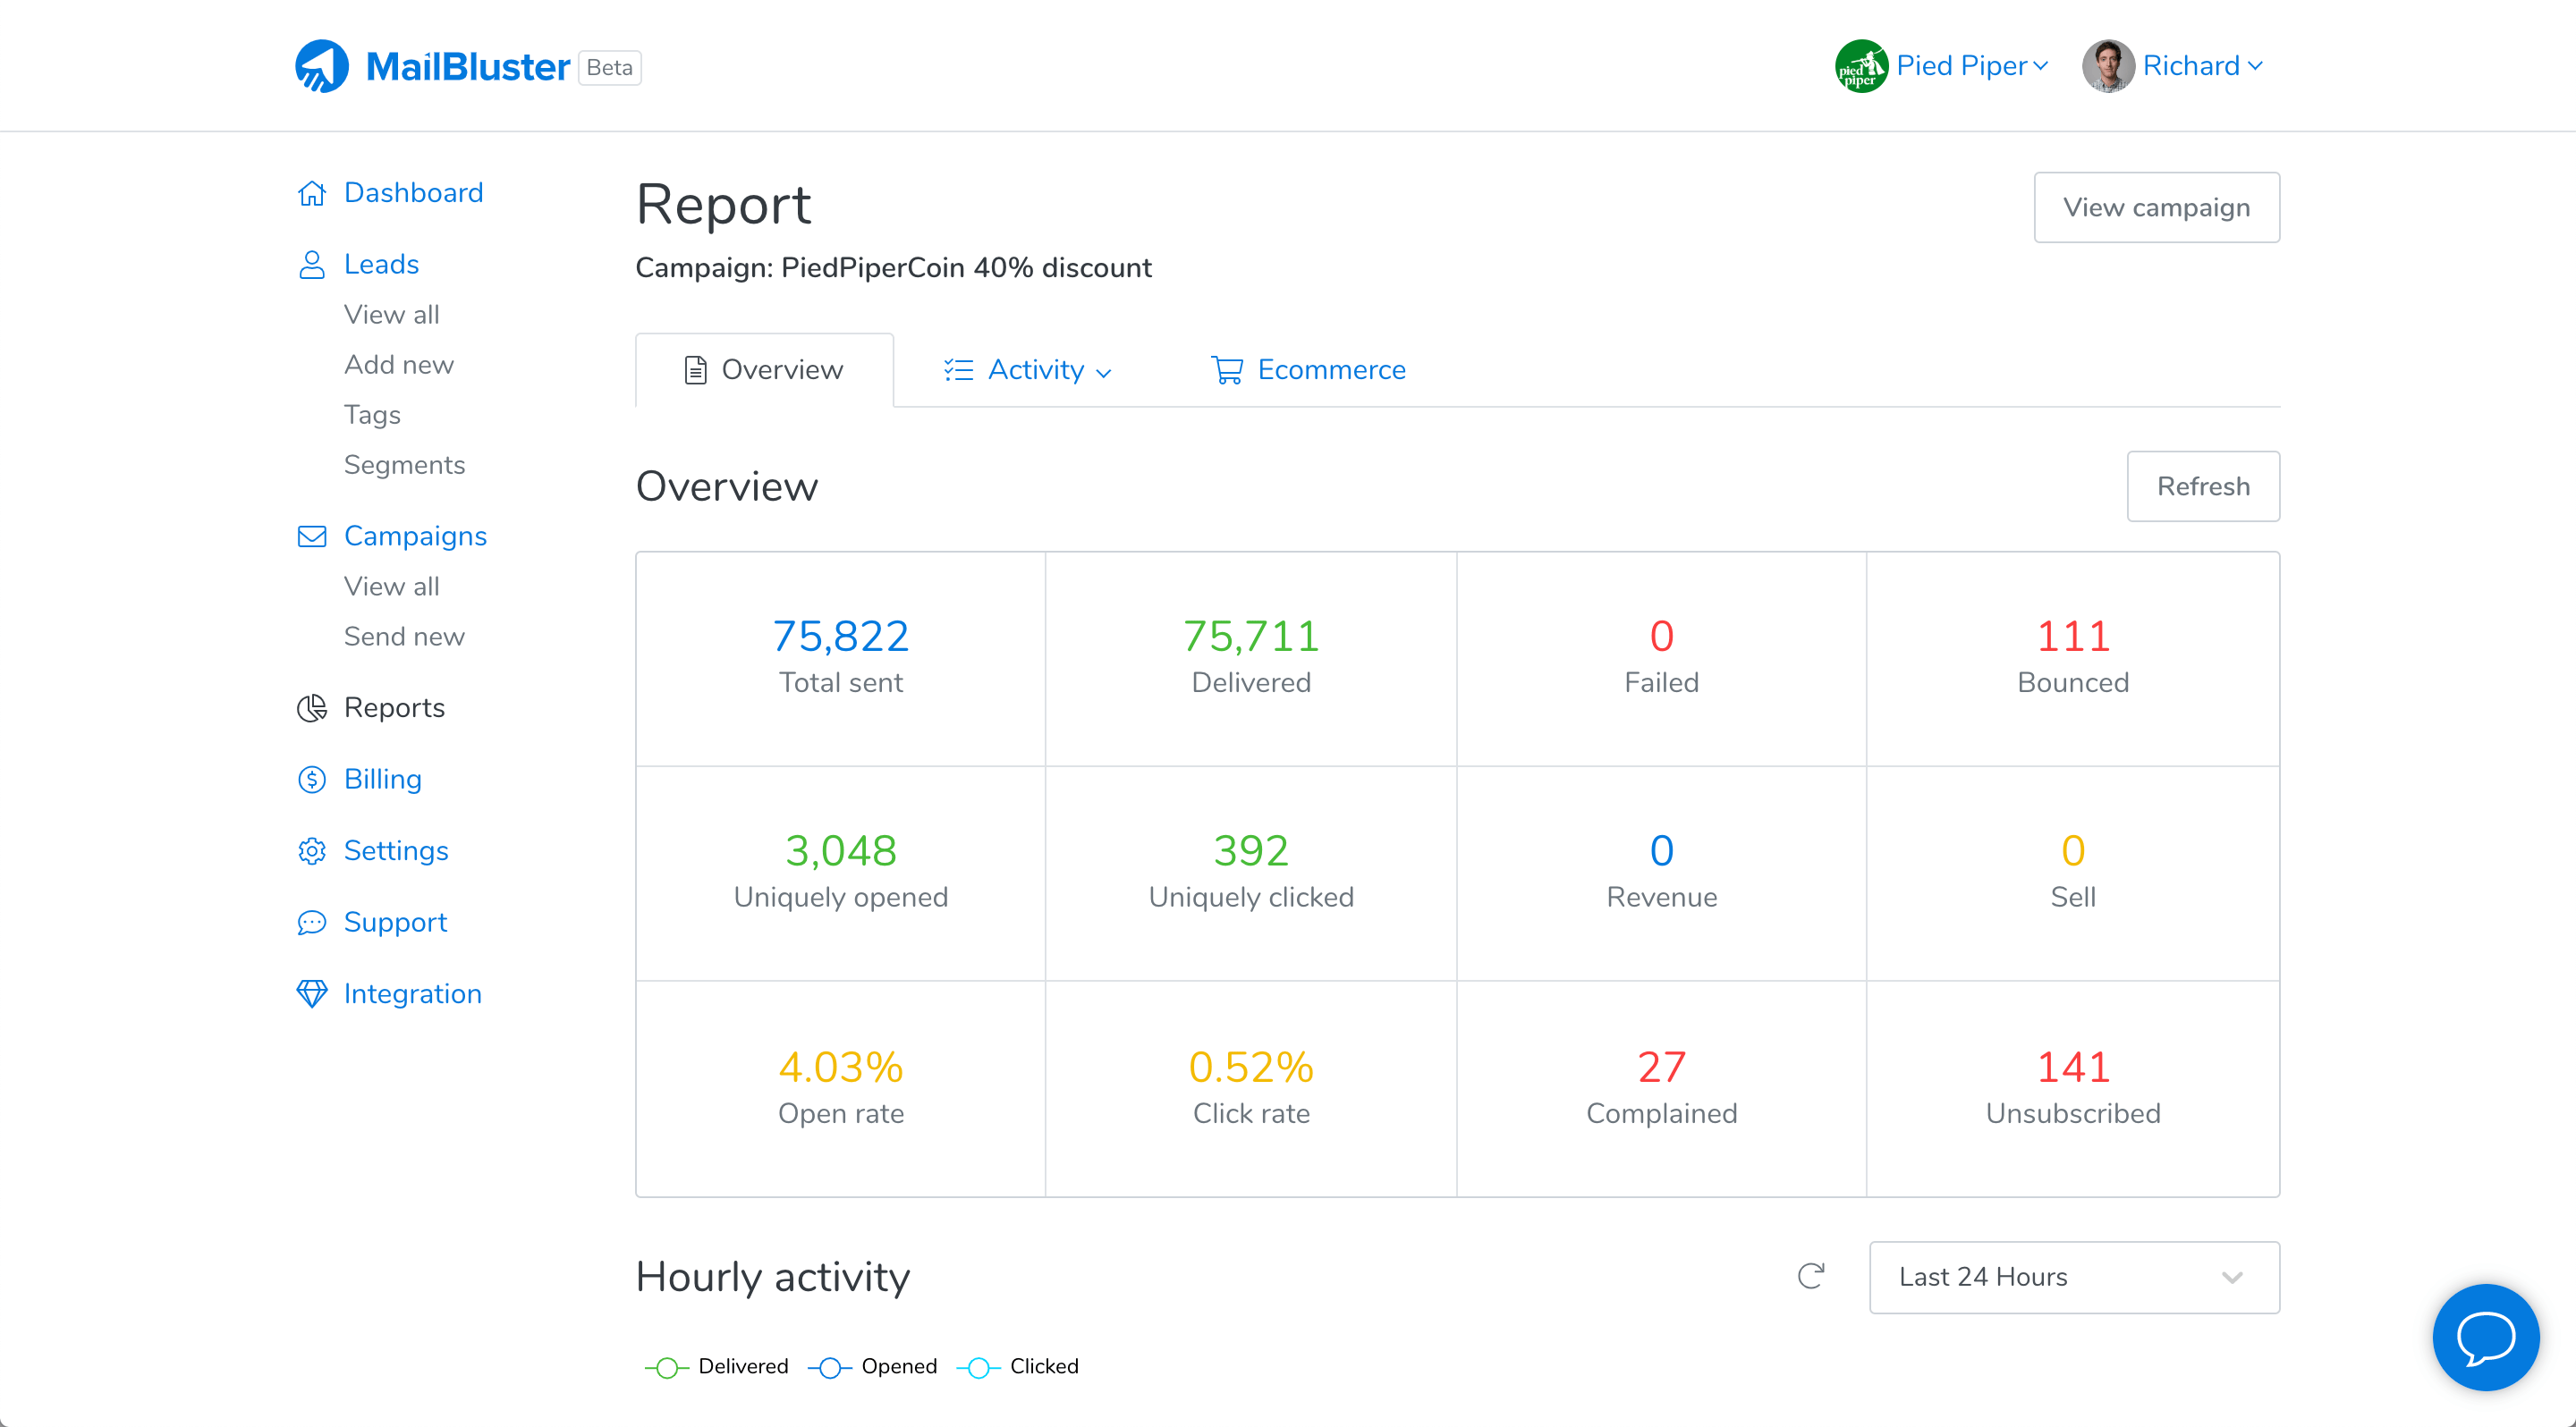
Task: Click the MailBluster paper plane logo
Action: 321,66
